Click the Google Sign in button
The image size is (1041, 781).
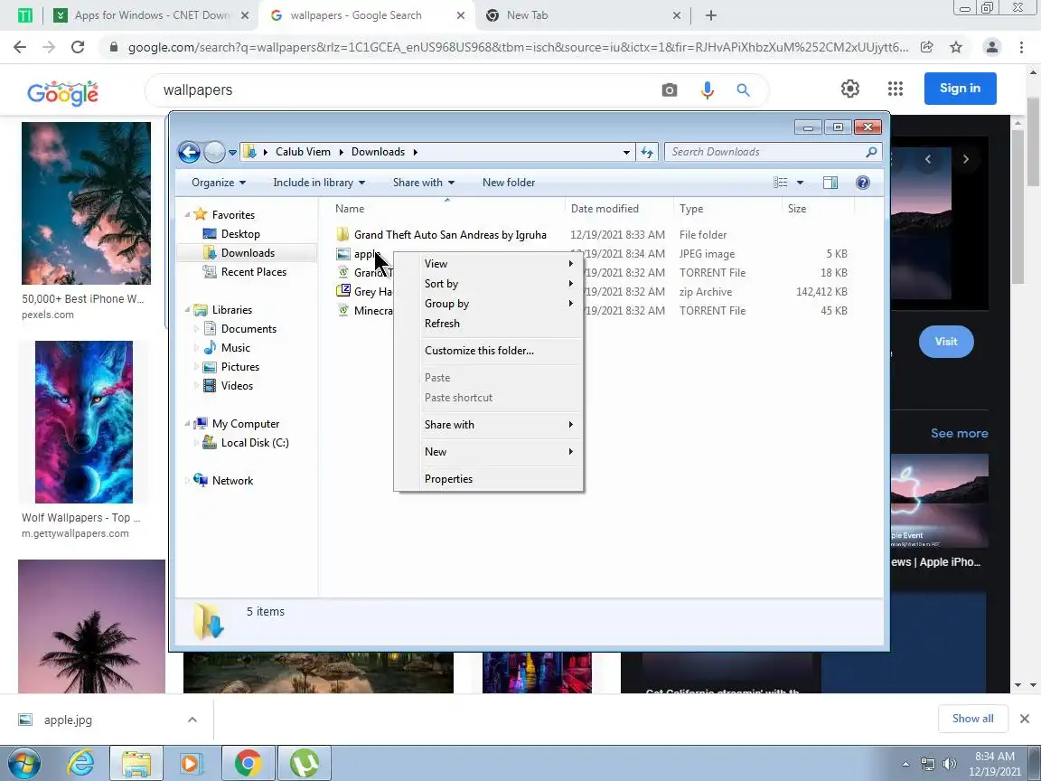click(x=960, y=89)
